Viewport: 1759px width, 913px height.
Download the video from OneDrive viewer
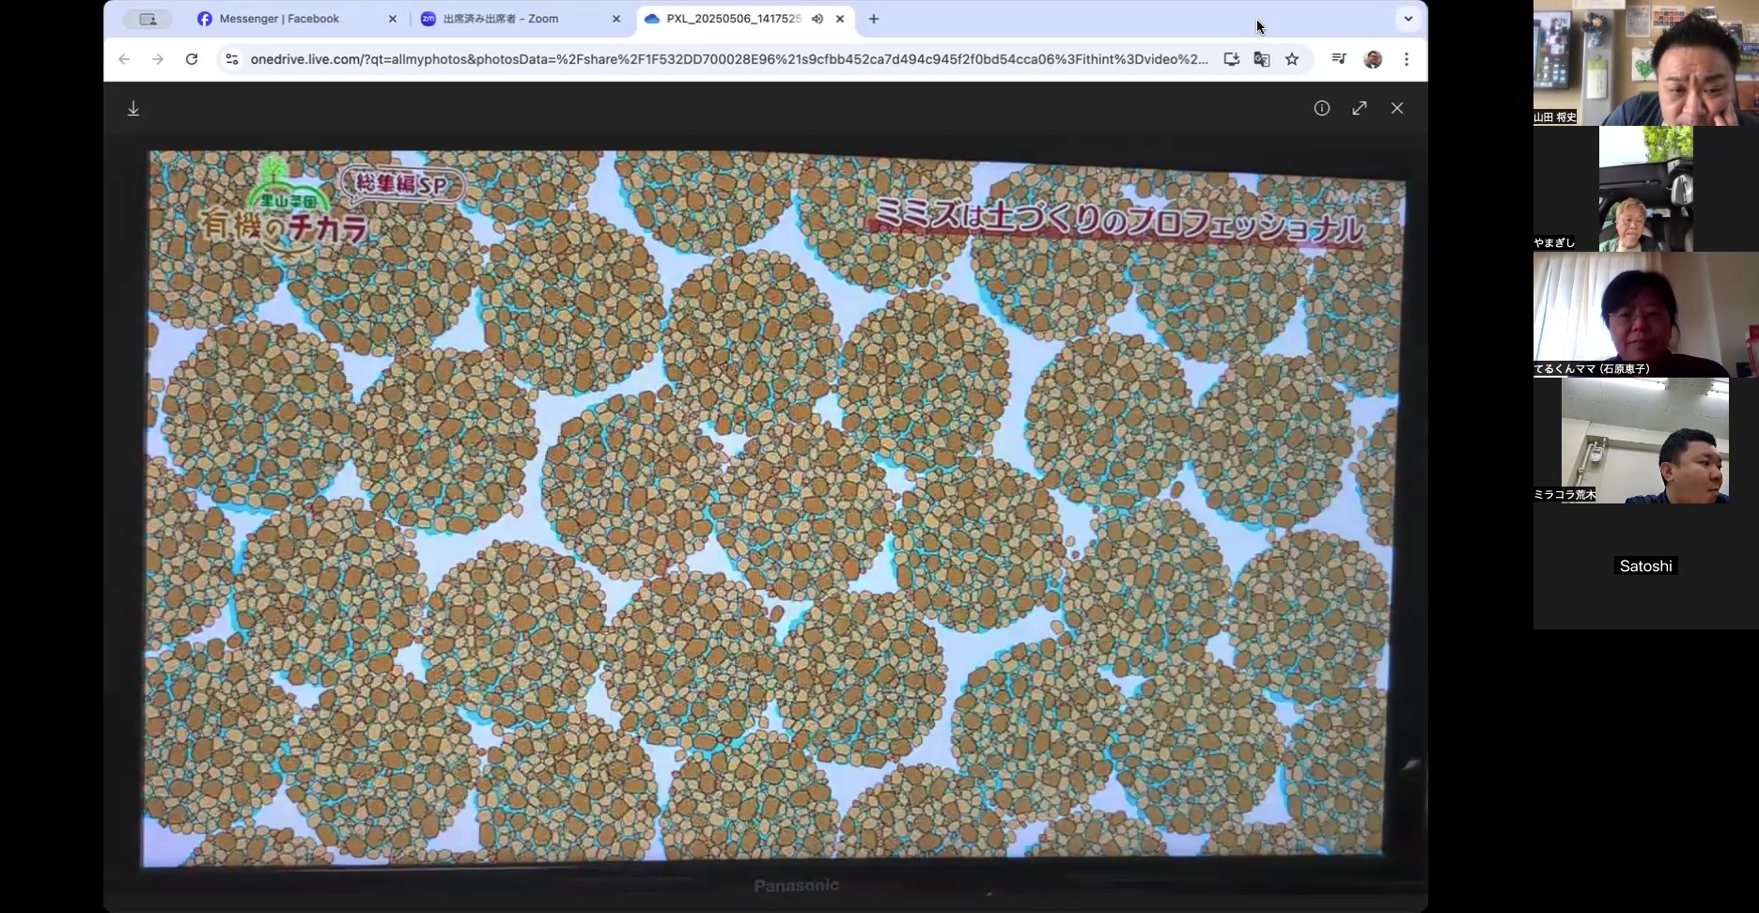[133, 109]
